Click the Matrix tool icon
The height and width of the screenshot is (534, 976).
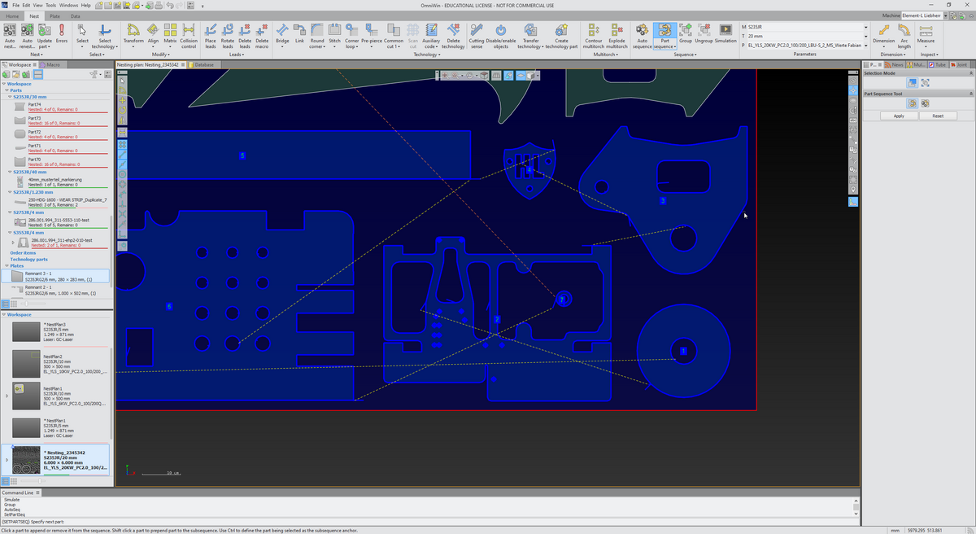coord(170,29)
